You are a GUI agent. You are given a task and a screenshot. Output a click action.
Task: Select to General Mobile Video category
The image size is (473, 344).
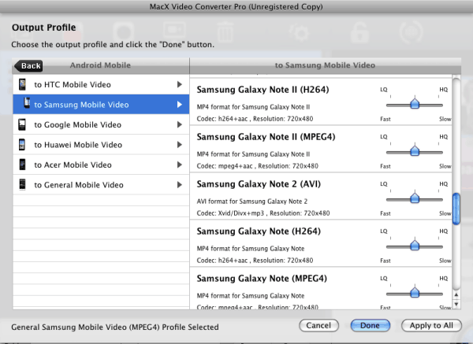point(101,185)
